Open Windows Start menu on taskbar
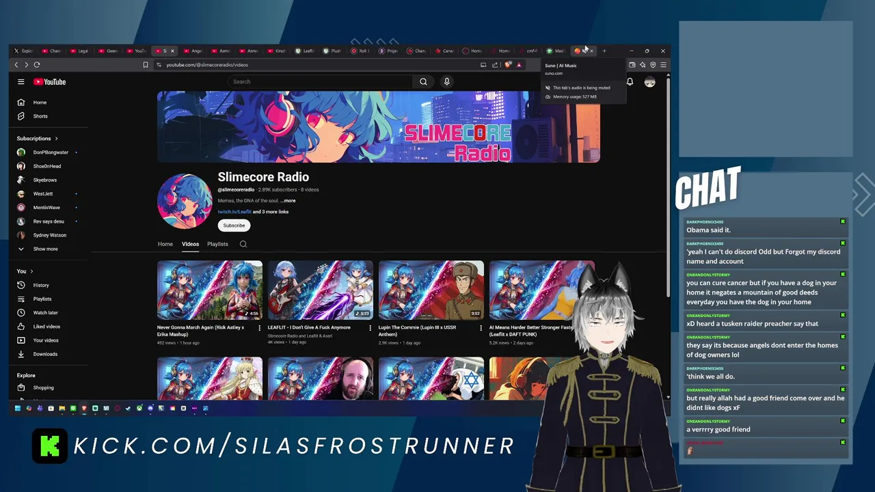875x492 pixels. [x=18, y=408]
